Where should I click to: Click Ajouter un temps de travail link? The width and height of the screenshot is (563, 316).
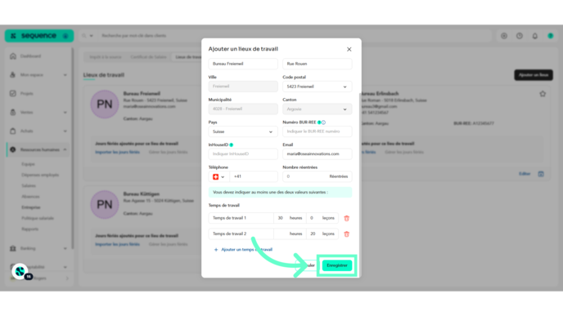[x=243, y=249]
